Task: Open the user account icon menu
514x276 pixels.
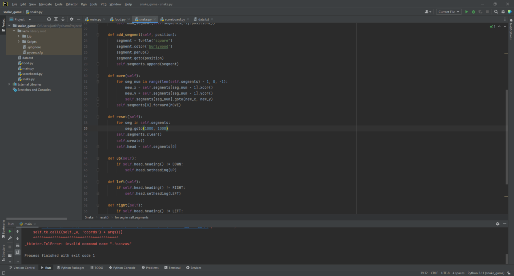Action: click(428, 12)
